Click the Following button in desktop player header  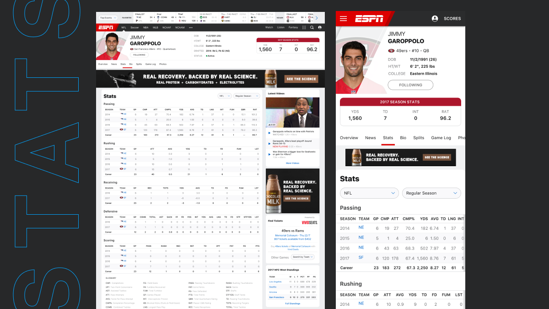pos(140,54)
